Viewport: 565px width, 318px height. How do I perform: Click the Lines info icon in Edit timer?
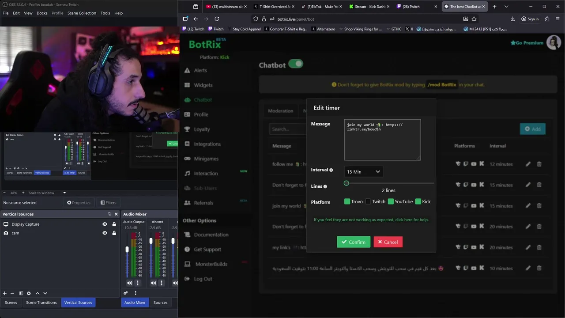(x=325, y=186)
